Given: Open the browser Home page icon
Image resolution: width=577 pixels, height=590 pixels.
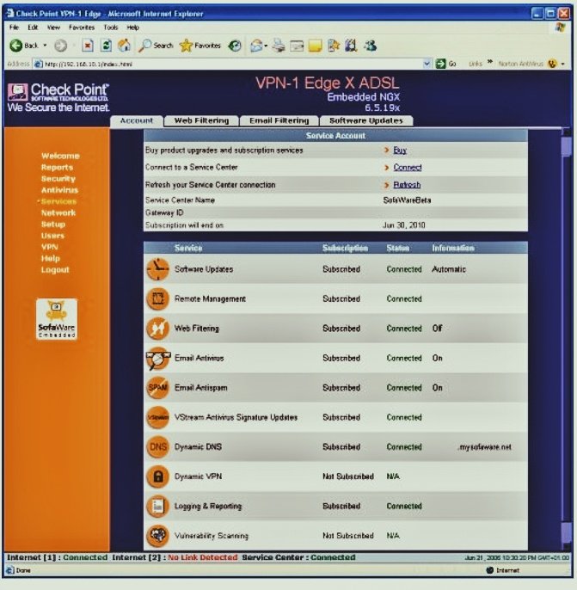Looking at the screenshot, I should (124, 46).
